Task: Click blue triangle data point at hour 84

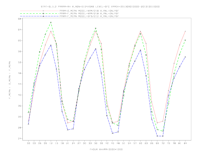Action: tap(185, 57)
